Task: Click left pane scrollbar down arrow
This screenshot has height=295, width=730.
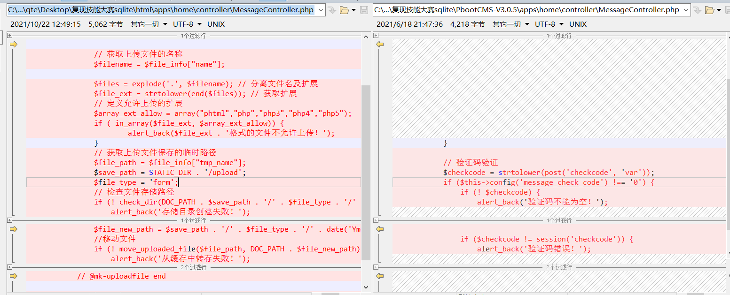Action: tap(366, 287)
